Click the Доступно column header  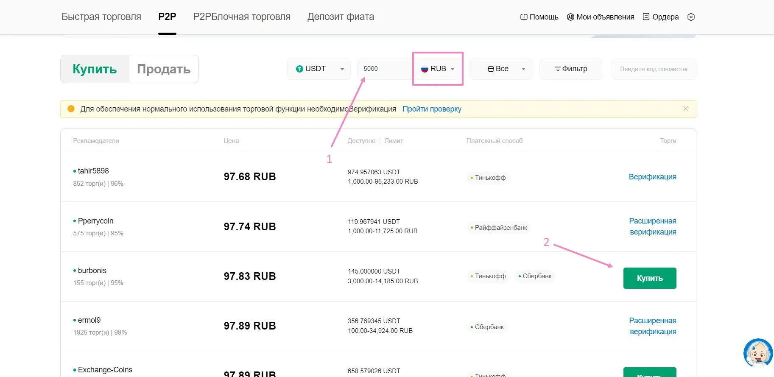361,141
